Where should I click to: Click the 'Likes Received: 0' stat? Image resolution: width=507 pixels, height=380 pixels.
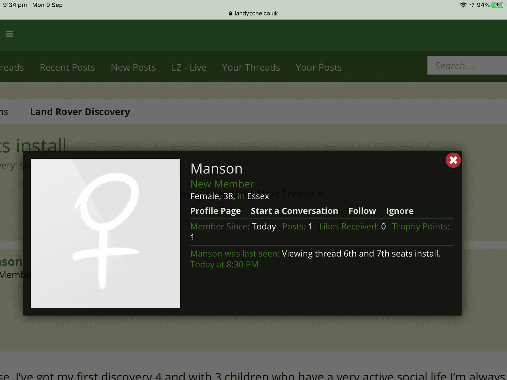click(x=352, y=226)
